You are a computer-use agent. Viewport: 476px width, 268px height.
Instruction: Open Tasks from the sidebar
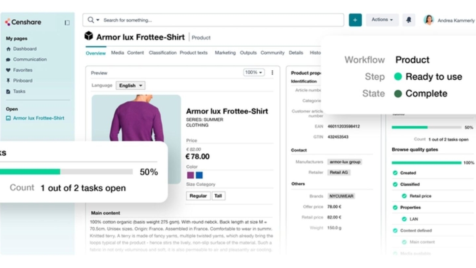coord(19,91)
